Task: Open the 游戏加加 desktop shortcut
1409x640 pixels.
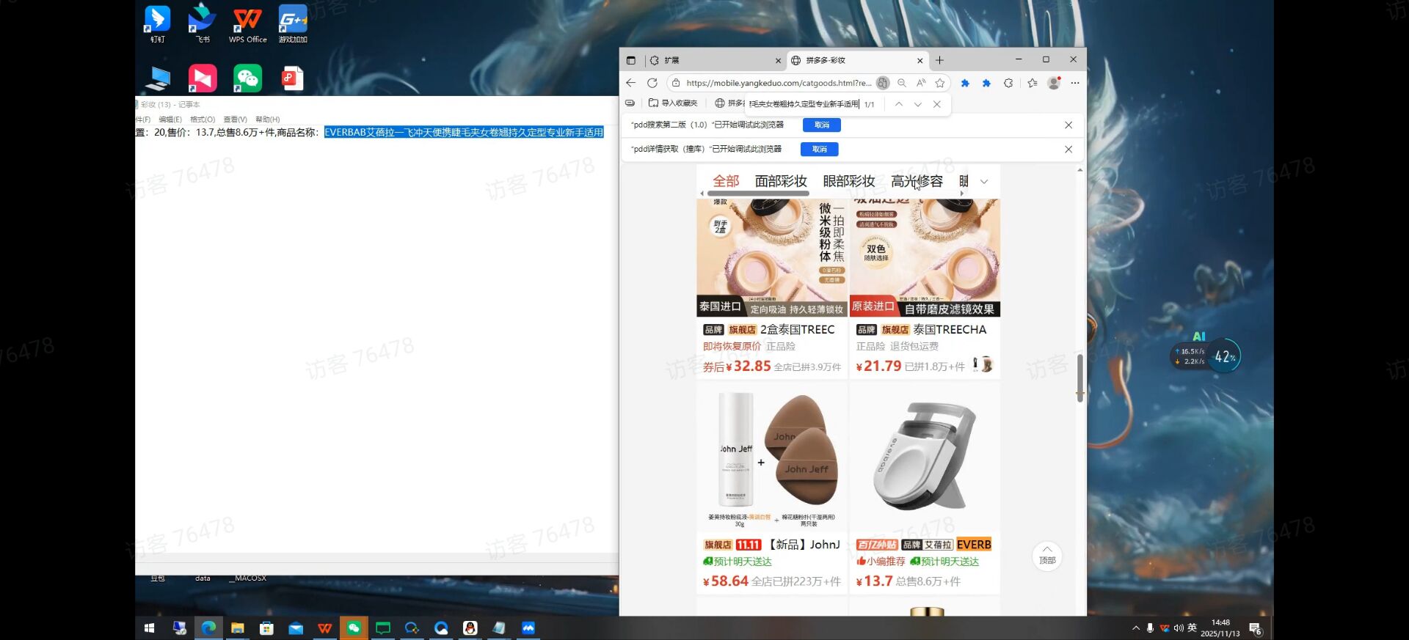Action: pyautogui.click(x=293, y=23)
